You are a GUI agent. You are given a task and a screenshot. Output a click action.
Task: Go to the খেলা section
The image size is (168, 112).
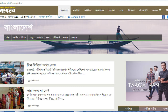tap(121, 10)
